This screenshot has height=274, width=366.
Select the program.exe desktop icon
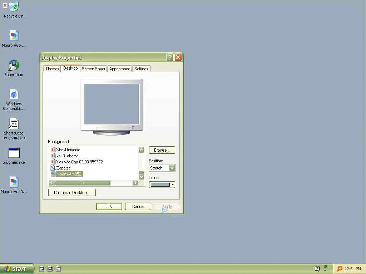[x=14, y=156]
